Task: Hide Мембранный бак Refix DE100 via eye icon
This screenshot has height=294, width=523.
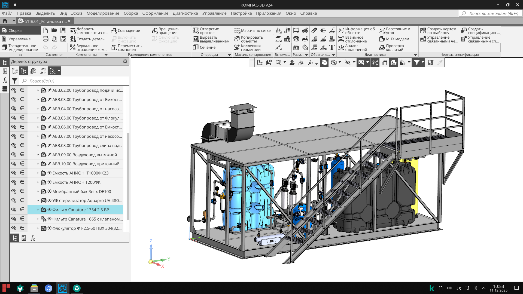Action: 13,191
